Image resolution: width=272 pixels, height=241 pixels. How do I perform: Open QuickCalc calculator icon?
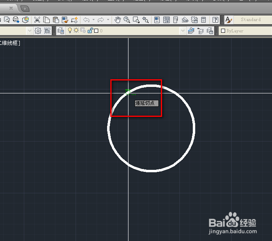coord(203,19)
